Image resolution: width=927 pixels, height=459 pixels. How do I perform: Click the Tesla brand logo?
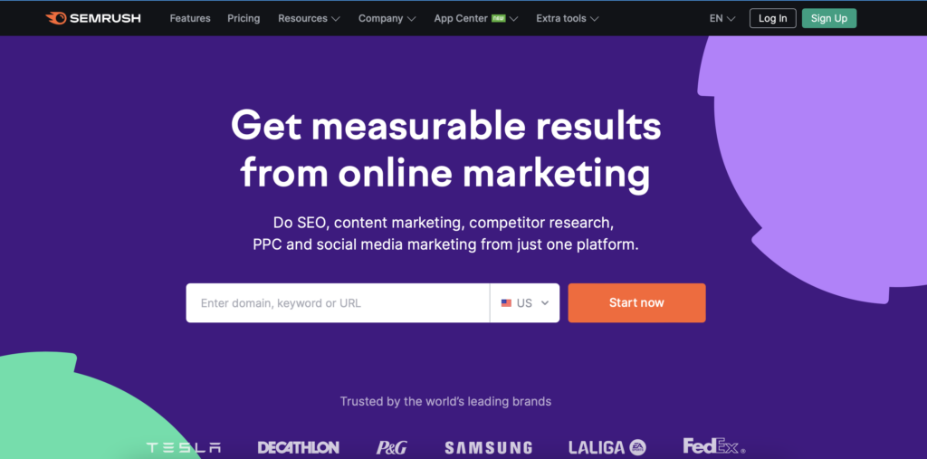(x=183, y=448)
